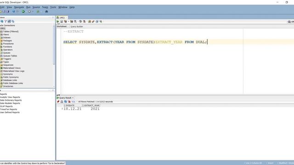Select the Directories node
Screen dimensions: 294x165
click(x=8, y=86)
